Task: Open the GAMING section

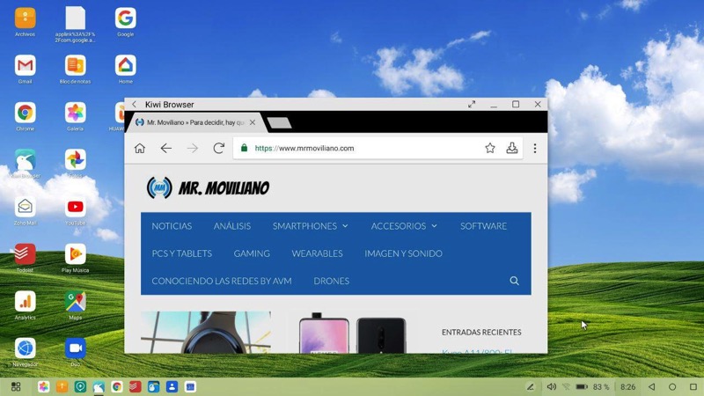Action: pyautogui.click(x=252, y=253)
